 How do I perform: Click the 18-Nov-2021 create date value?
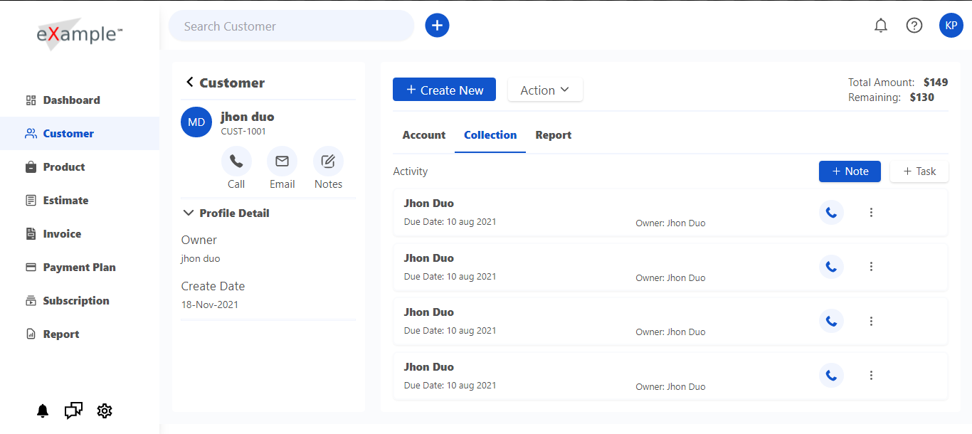click(x=210, y=305)
